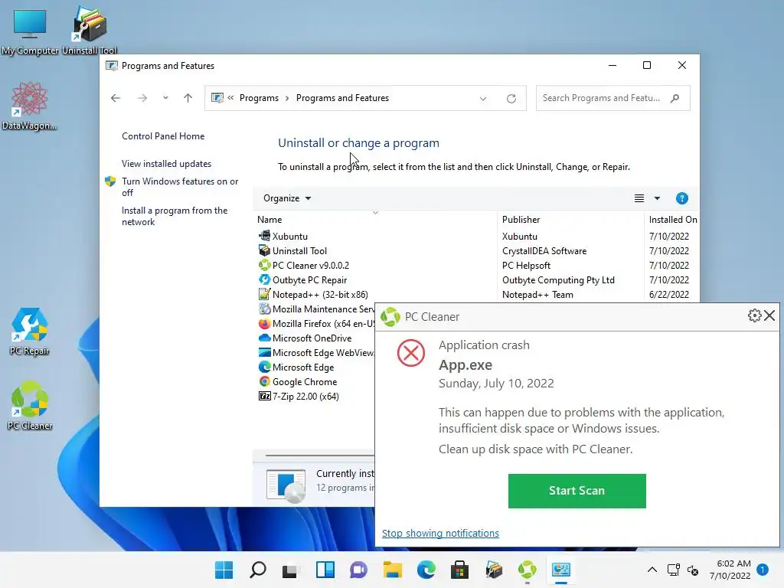Click the search magnifier icon in window
This screenshot has height=588, width=784.
[x=675, y=98]
